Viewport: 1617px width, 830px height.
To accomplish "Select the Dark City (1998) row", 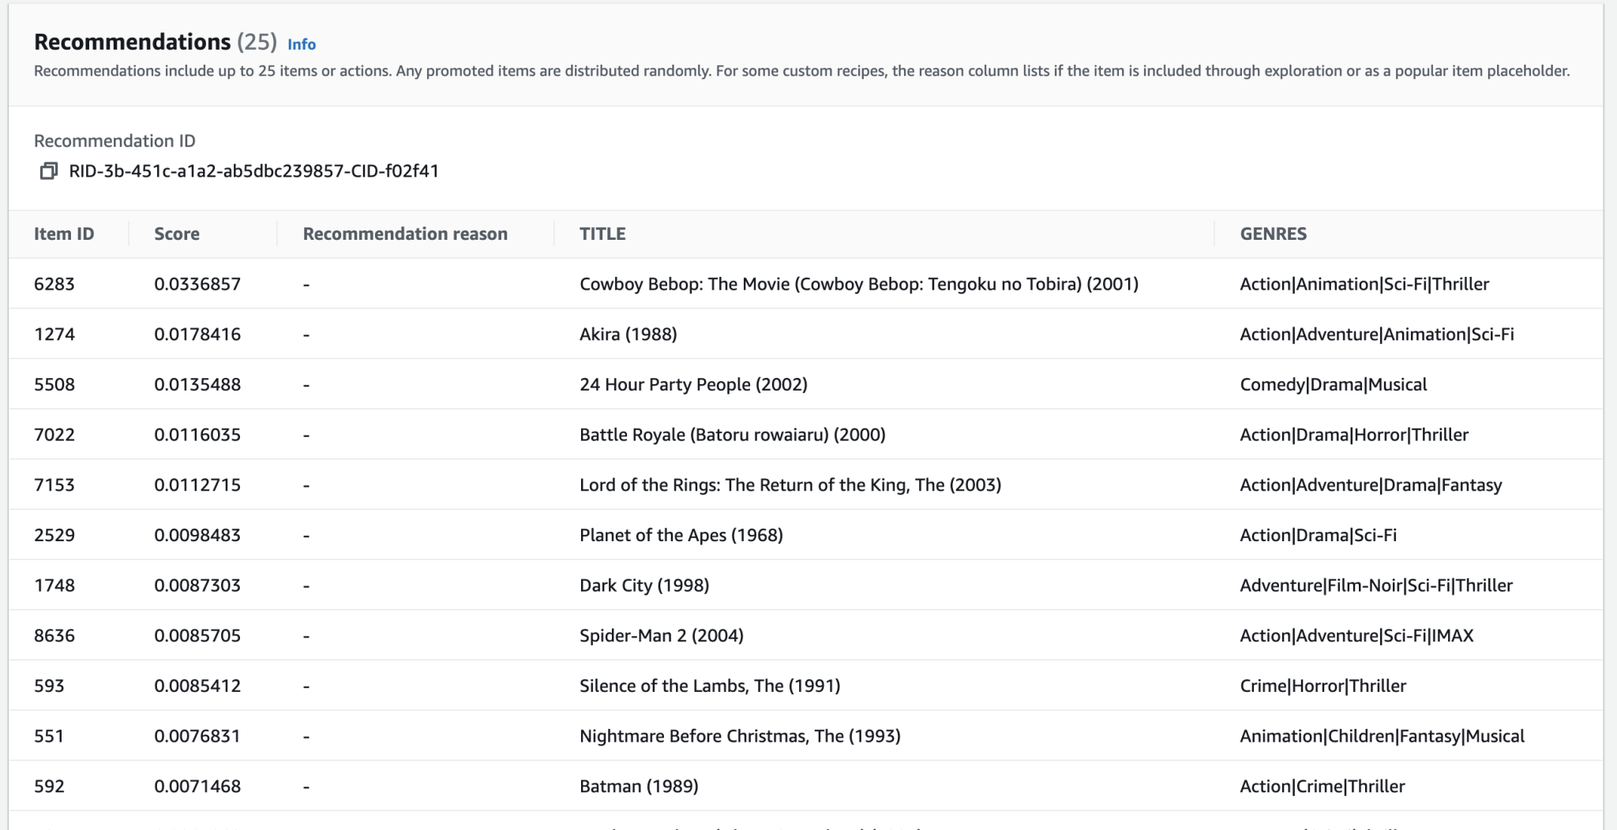I will (644, 585).
